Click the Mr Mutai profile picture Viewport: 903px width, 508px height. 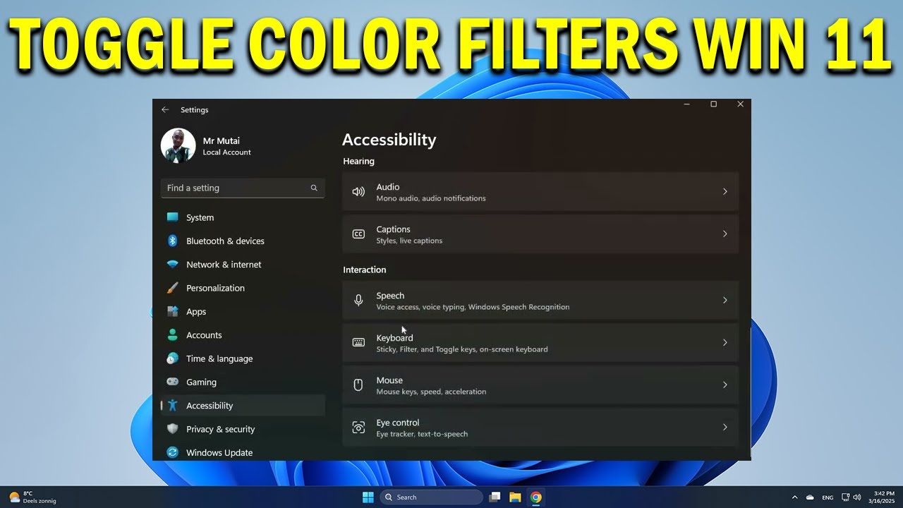click(178, 145)
